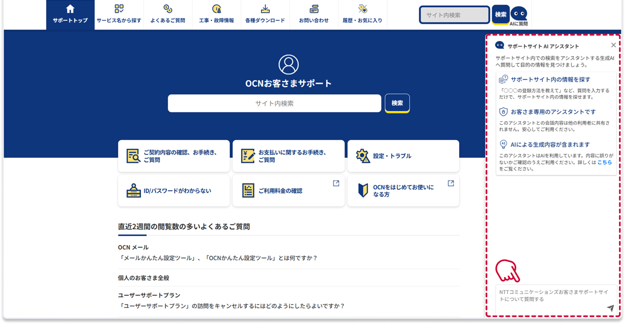Click the お客さま専用のアシスタント shield icon
This screenshot has width=625, height=324.
tap(503, 112)
